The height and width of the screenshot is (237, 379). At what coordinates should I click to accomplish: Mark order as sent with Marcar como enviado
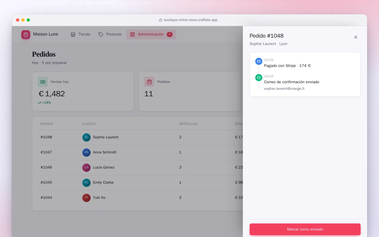click(305, 229)
